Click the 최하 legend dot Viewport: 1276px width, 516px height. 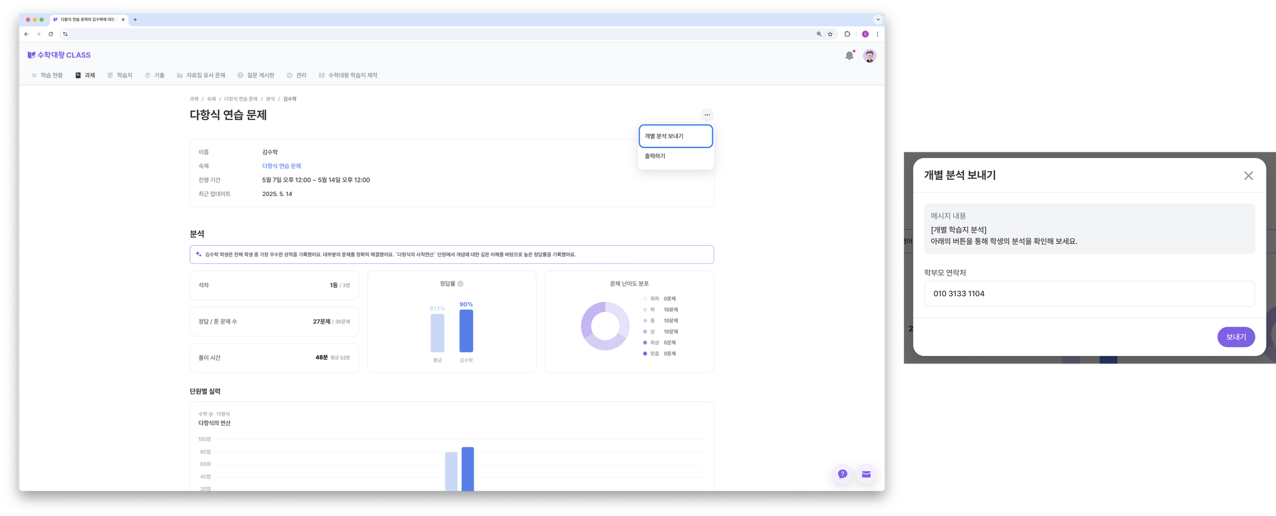(x=645, y=299)
